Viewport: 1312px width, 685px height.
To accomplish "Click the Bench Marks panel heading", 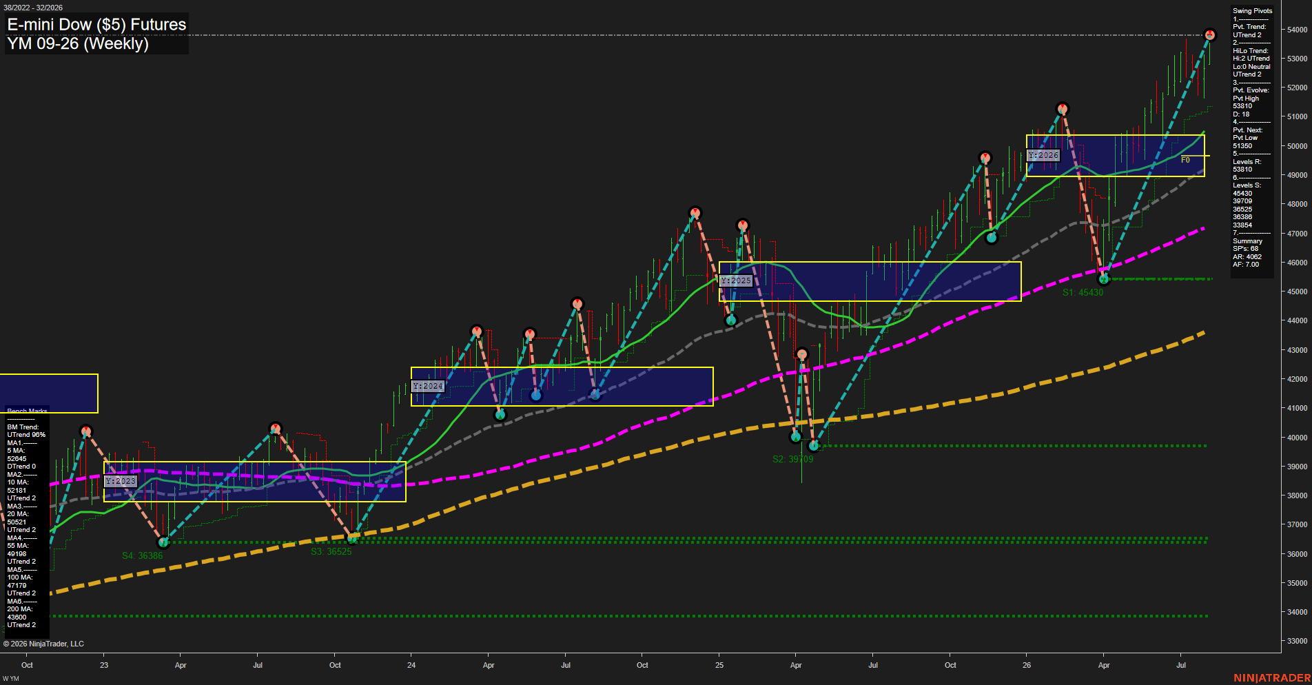I will [28, 411].
